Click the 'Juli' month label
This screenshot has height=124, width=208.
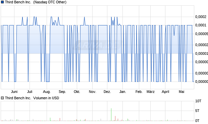point(30,92)
